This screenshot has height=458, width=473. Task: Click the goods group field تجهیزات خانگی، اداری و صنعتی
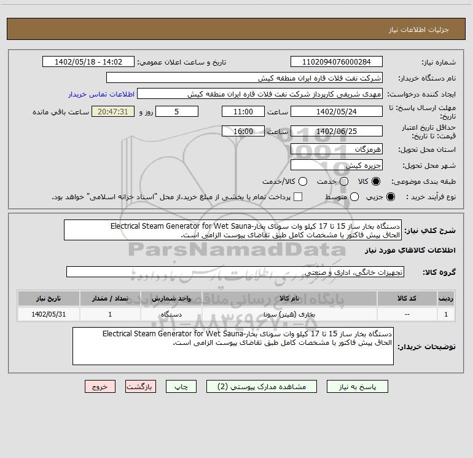235,272
